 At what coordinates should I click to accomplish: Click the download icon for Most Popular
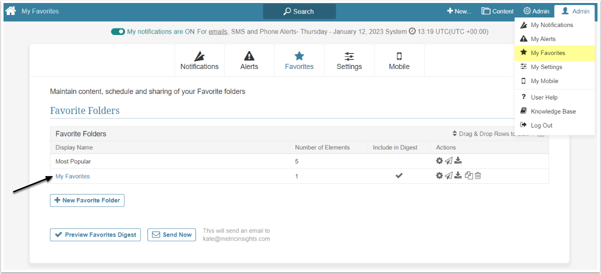tap(457, 161)
